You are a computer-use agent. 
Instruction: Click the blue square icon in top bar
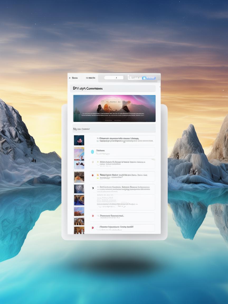click(x=144, y=78)
